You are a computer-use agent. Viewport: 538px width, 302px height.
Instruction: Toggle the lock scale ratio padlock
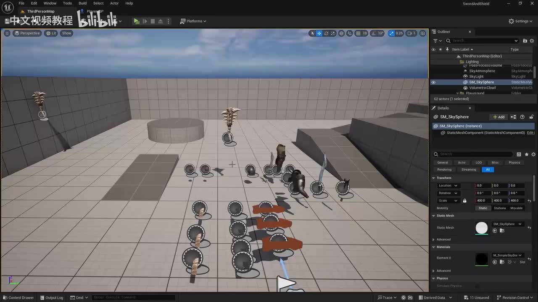point(464,201)
